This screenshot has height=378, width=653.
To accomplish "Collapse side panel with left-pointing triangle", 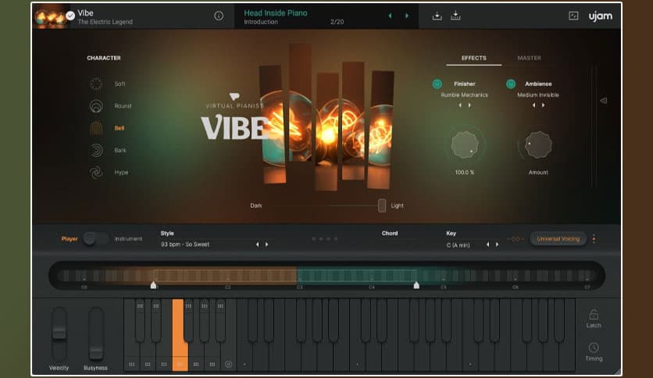I will (603, 101).
